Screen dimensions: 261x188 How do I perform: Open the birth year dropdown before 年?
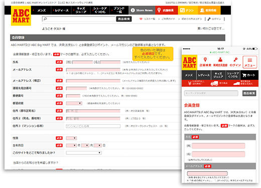[71, 145]
